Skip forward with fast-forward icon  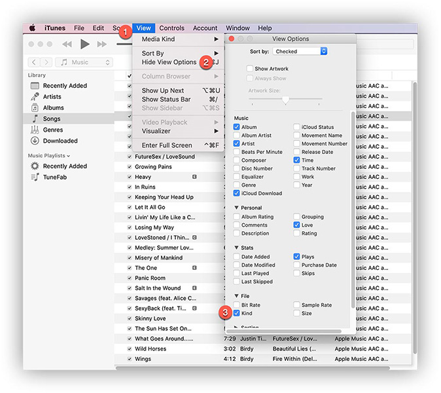pos(102,44)
